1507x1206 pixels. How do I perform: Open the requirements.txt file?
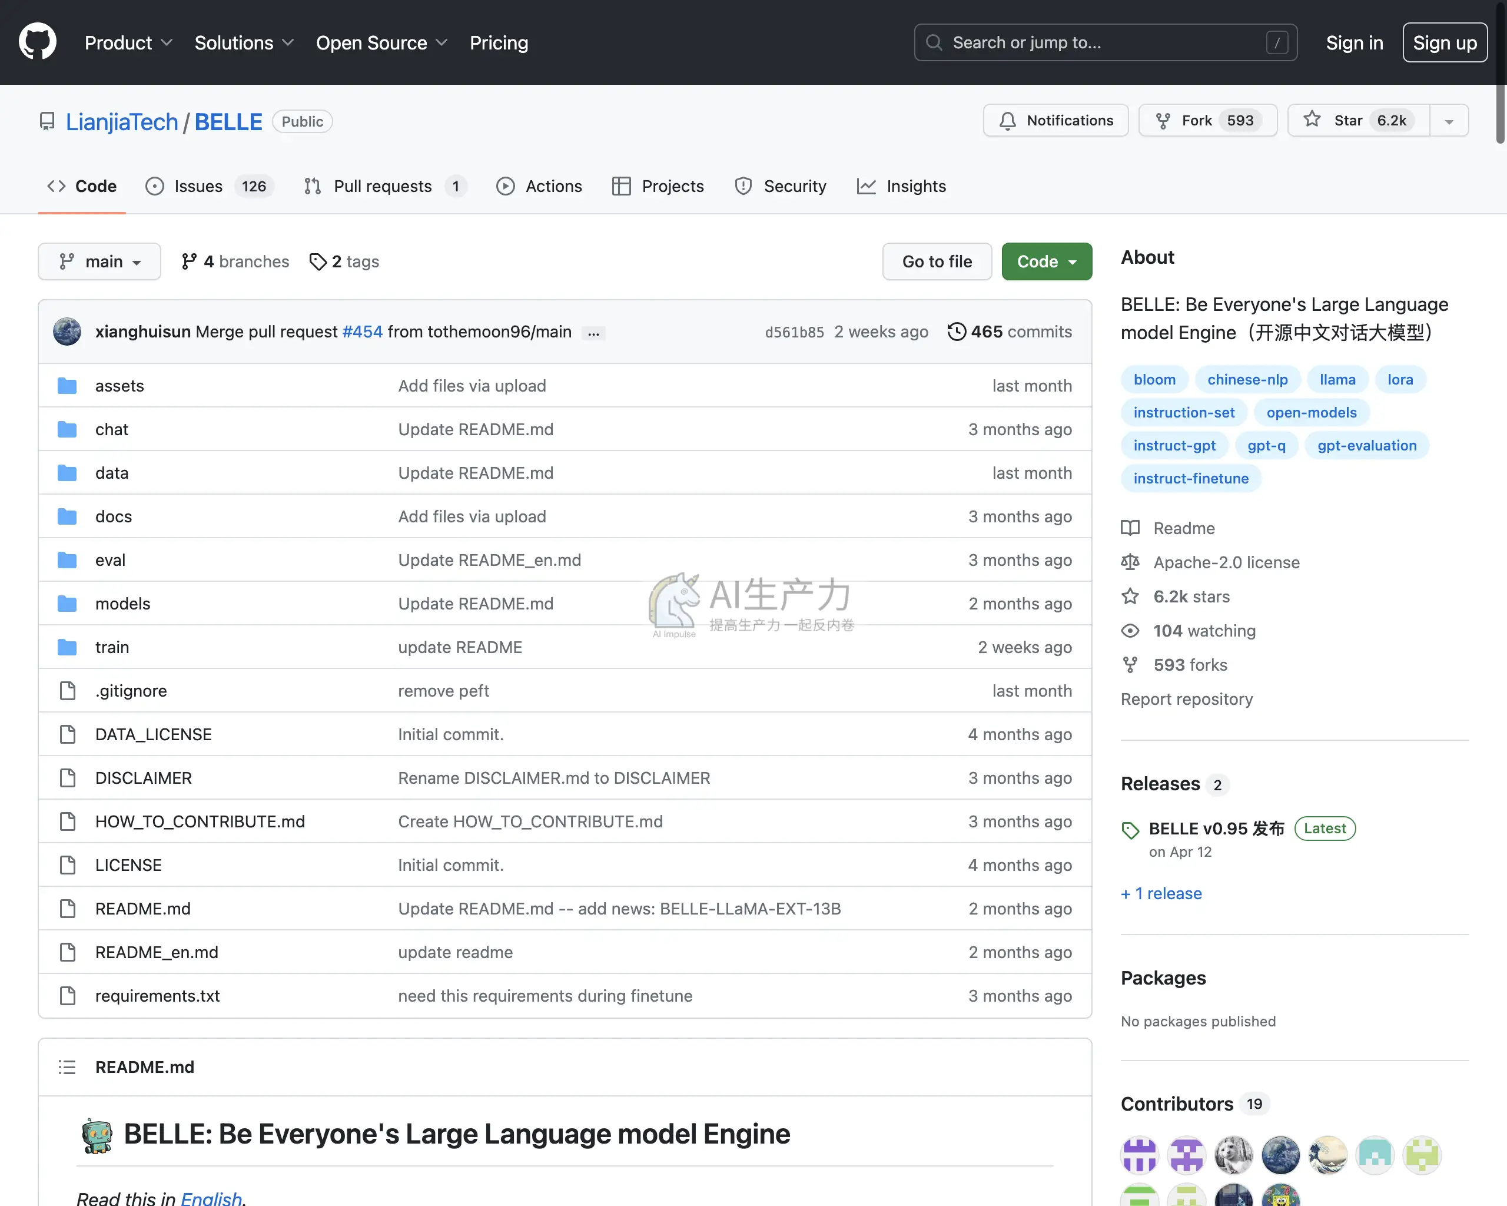click(157, 996)
